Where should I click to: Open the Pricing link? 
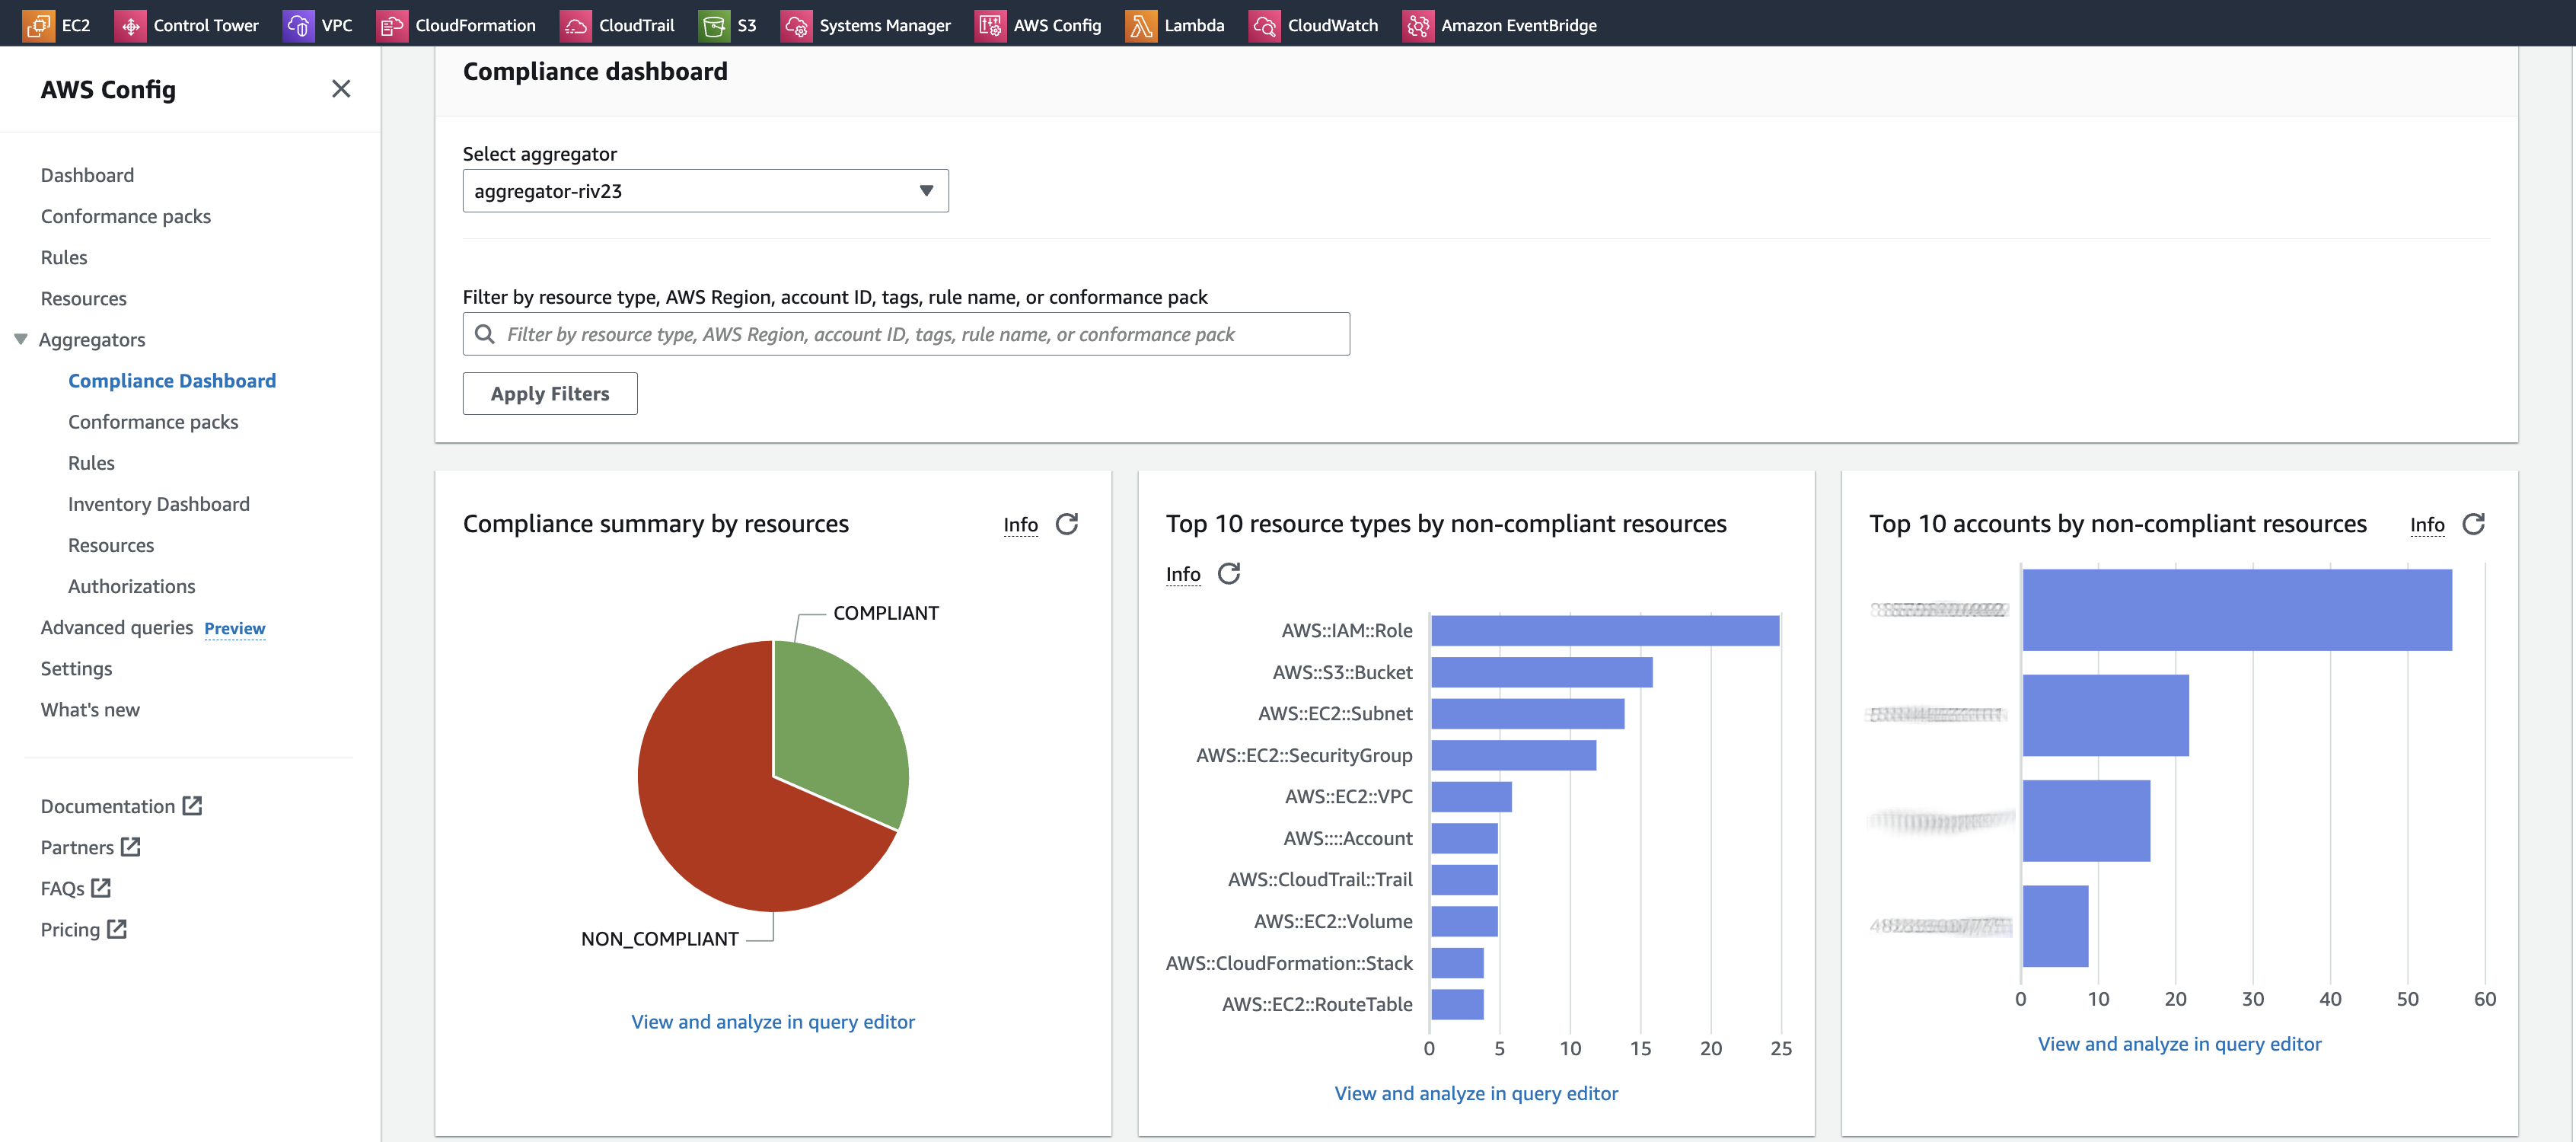click(71, 929)
